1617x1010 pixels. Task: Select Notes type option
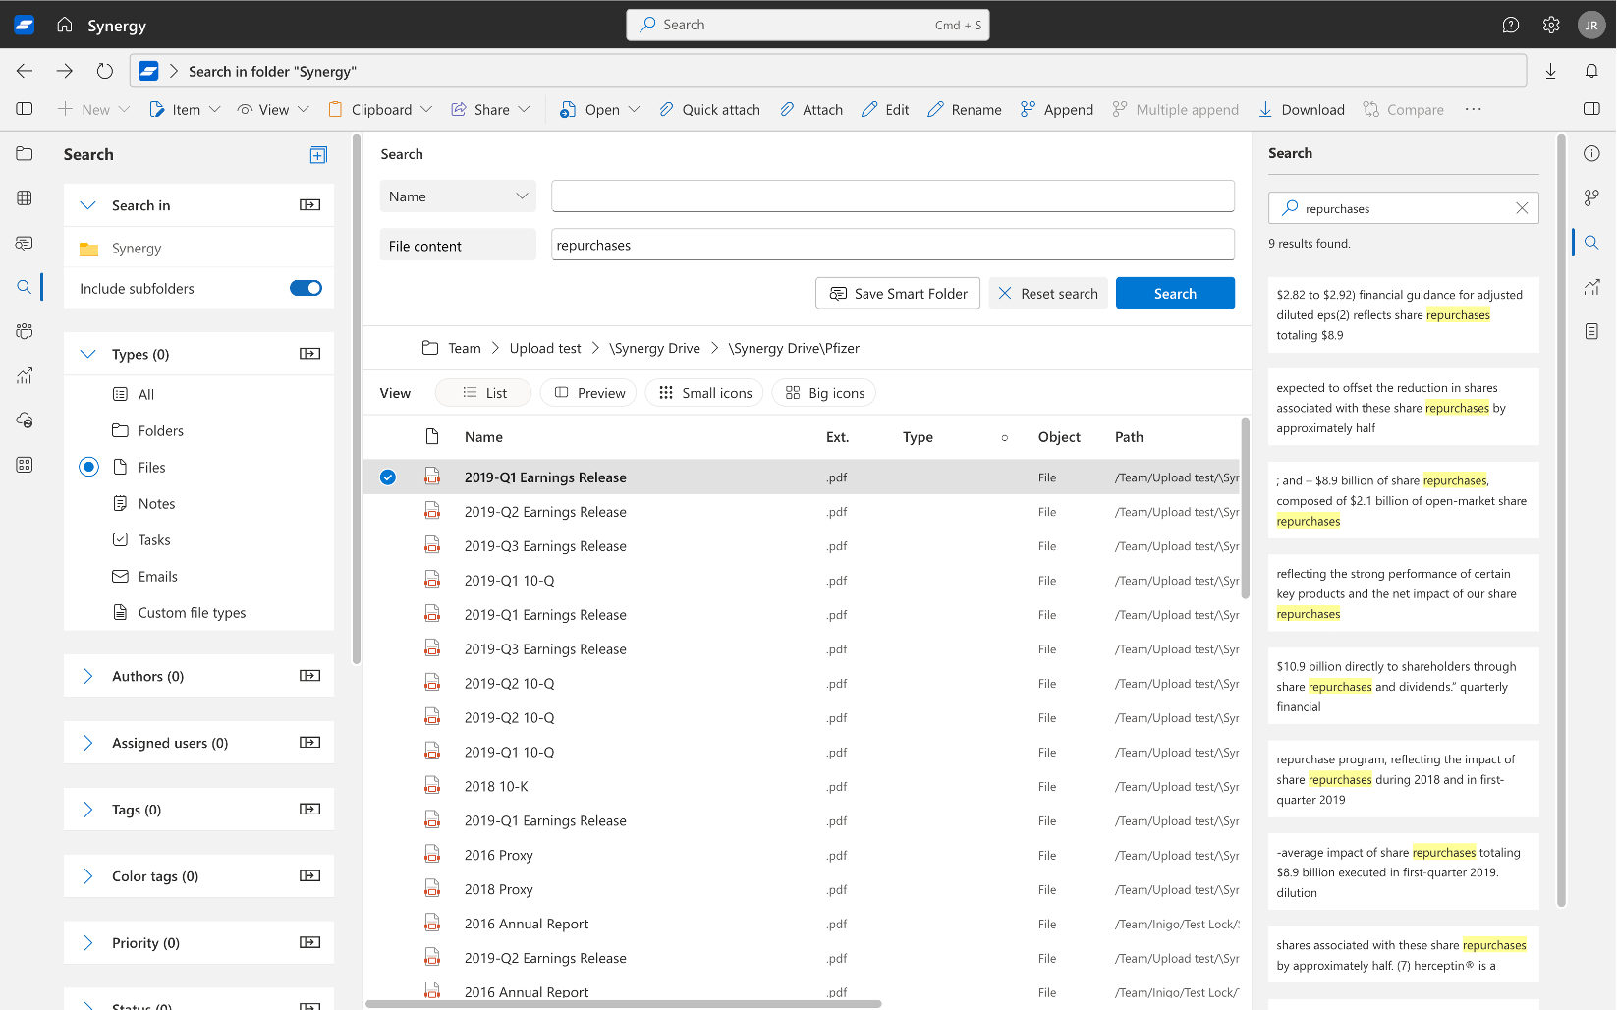(x=144, y=503)
